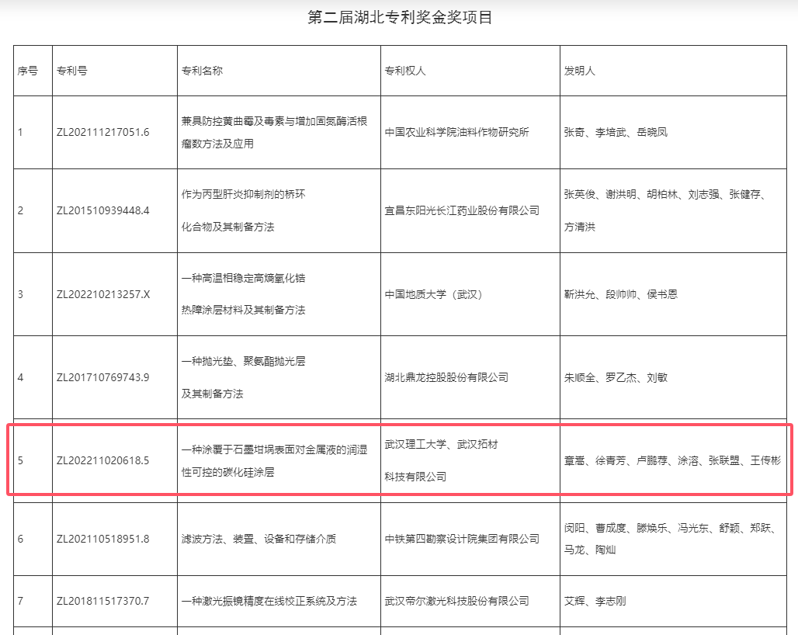Click inventors cell starting with 章嵩、徐青芳
Viewport: 798px width, 635px height.
(672, 461)
